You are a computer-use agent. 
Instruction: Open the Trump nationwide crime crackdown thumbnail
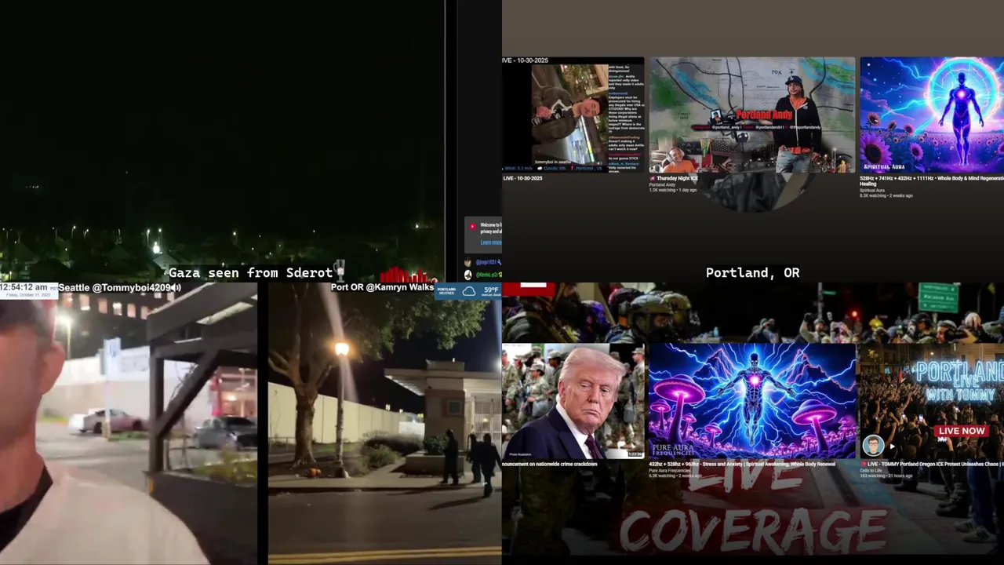tap(573, 401)
